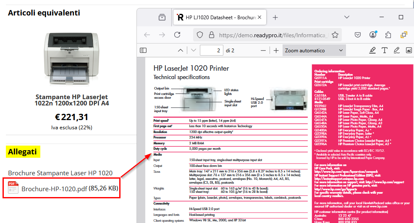Open the Zoom automatico dropdown
This screenshot has height=223, width=414.
314,50
